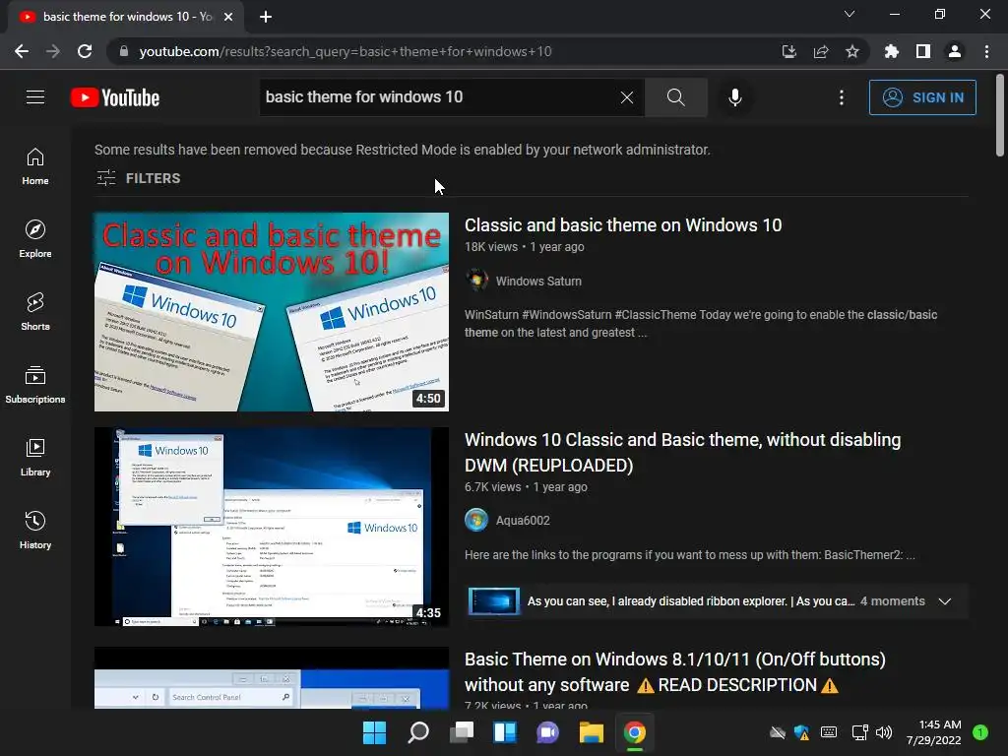1008x756 pixels.
Task: Open volume control in system tray
Action: tap(884, 732)
